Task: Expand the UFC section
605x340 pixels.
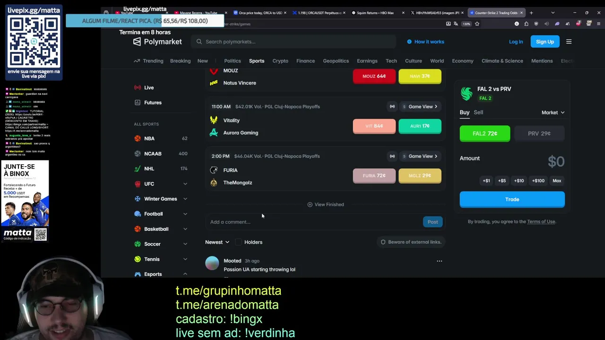Action: click(x=185, y=184)
